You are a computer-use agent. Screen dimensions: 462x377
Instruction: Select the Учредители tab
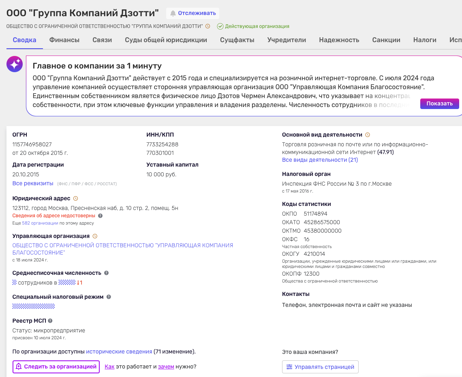pos(287,40)
